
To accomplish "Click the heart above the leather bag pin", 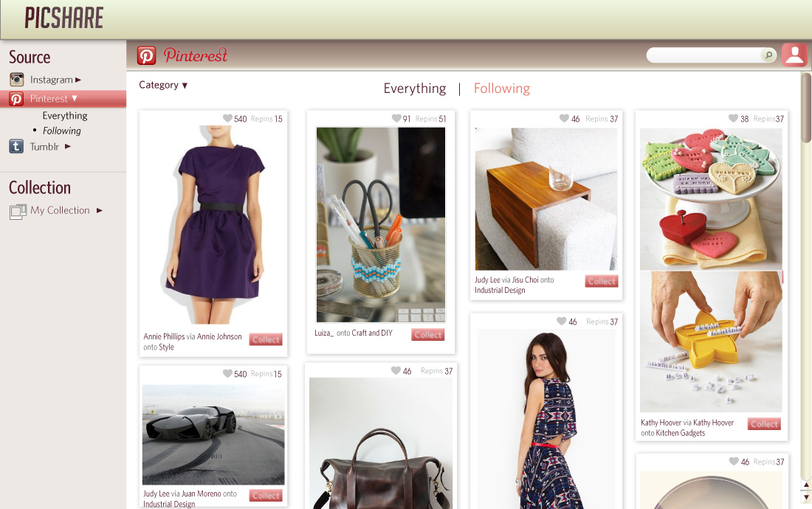I will (x=396, y=370).
